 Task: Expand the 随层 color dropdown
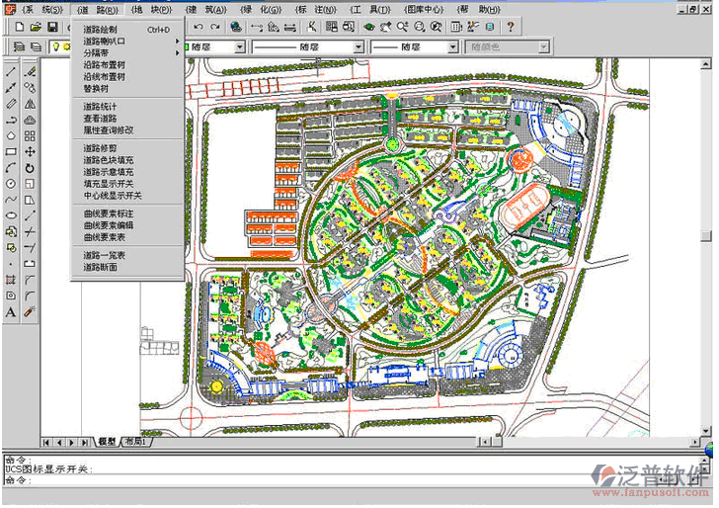point(240,47)
